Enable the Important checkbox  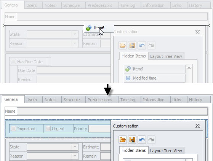point(13,128)
